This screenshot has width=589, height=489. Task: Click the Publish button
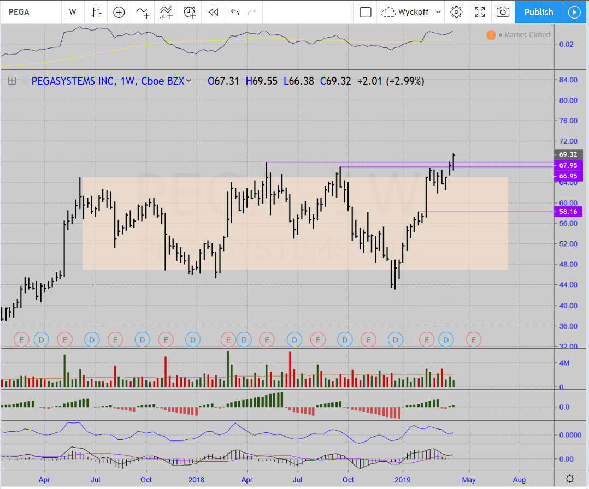(538, 12)
